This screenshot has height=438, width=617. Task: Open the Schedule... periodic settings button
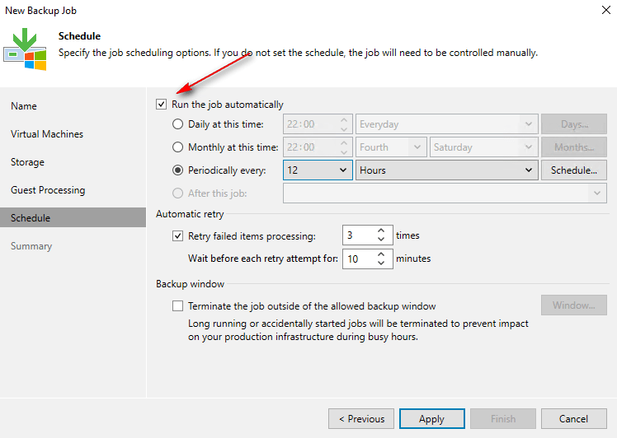(x=573, y=170)
